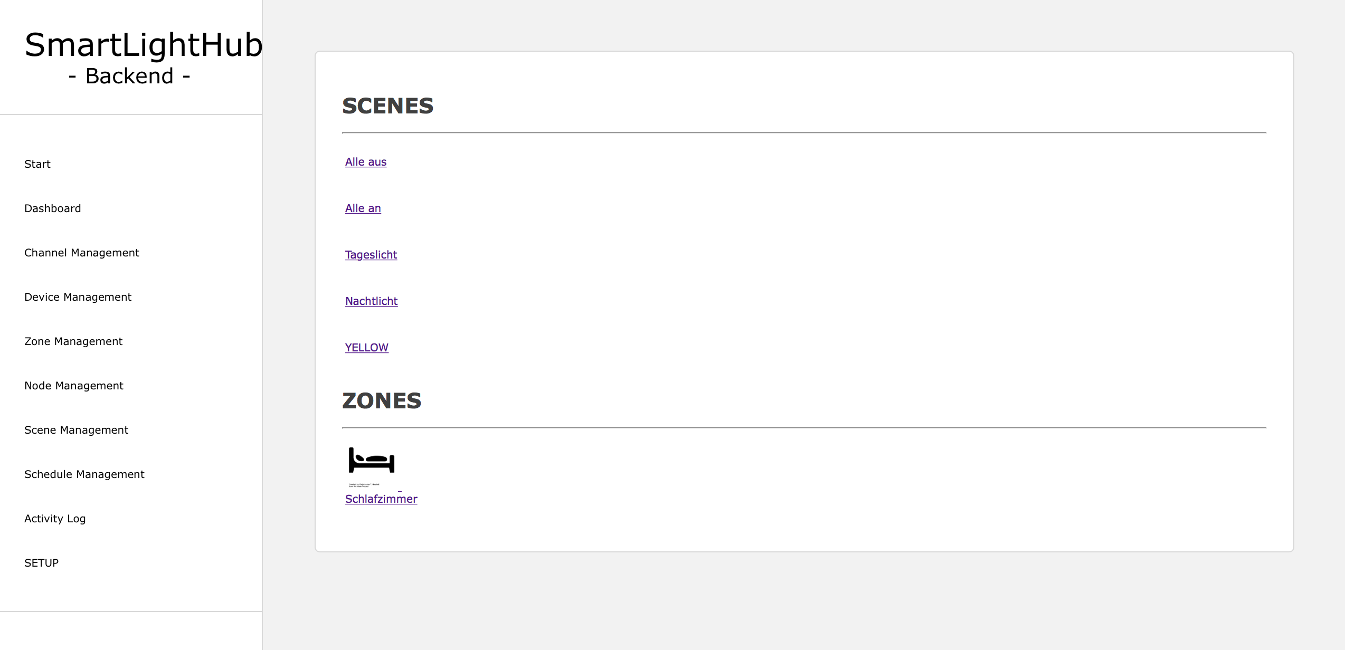Click the SmartLightHub title header
The height and width of the screenshot is (650, 1345).
[x=144, y=45]
